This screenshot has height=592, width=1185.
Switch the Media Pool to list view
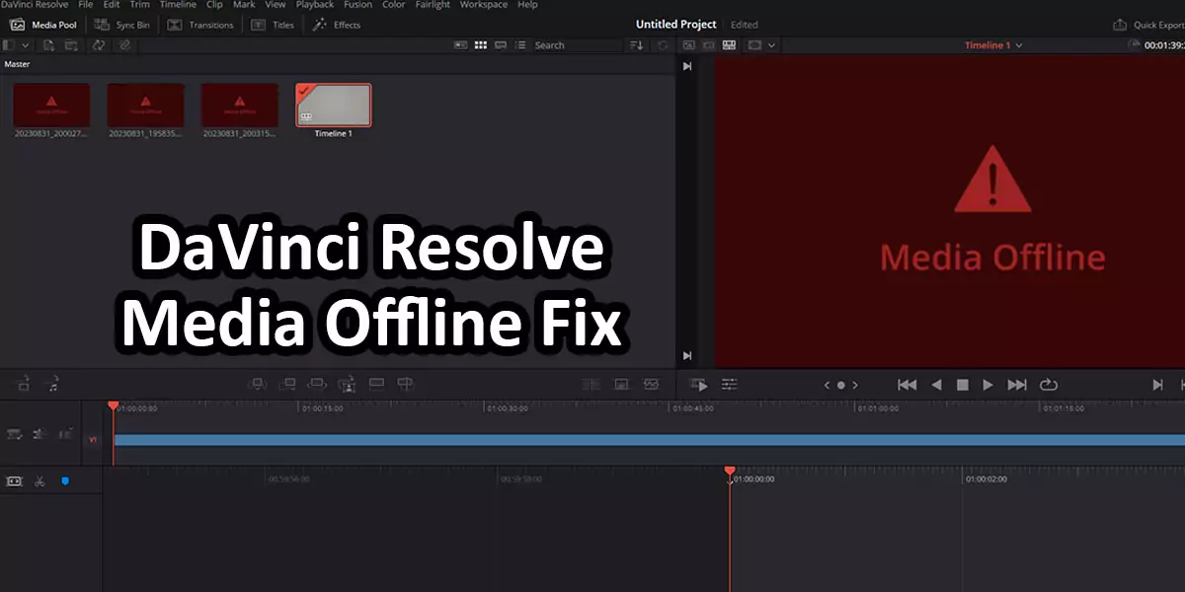(x=520, y=44)
